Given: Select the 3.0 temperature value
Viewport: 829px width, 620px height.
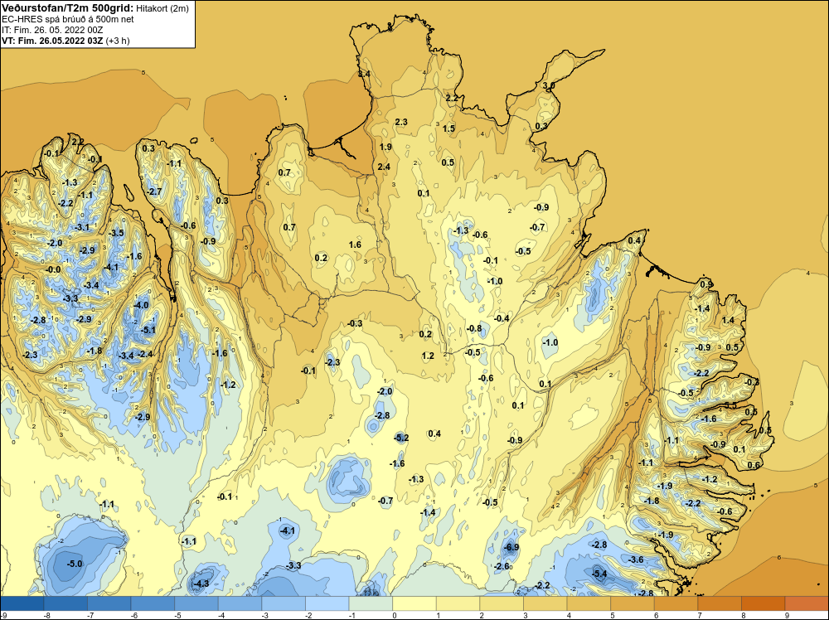Looking at the screenshot, I should point(549,85).
